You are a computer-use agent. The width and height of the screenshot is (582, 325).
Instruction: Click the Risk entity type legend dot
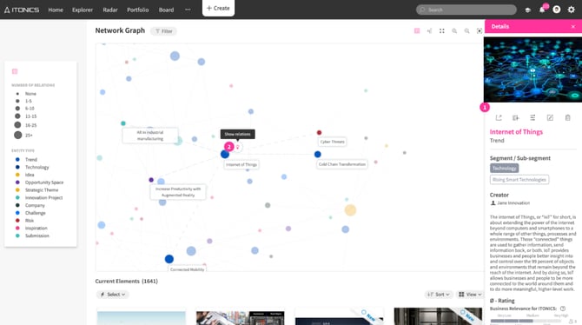[x=17, y=220]
